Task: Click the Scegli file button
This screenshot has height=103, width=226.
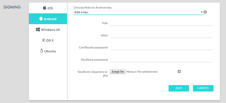Action: tap(118, 72)
